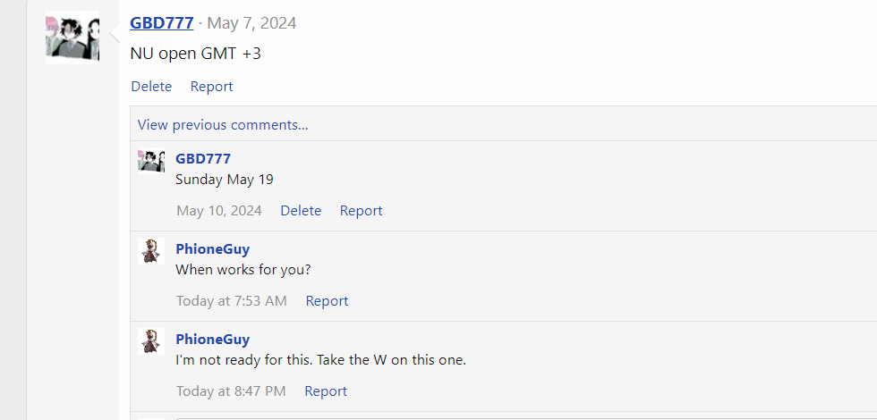Click GBD777's small avatar beside the 'Sunday May 19' comment
877x420 pixels.
pyautogui.click(x=151, y=161)
